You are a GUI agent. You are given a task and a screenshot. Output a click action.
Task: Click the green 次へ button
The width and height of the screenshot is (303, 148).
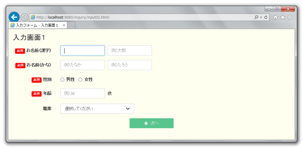click(151, 123)
